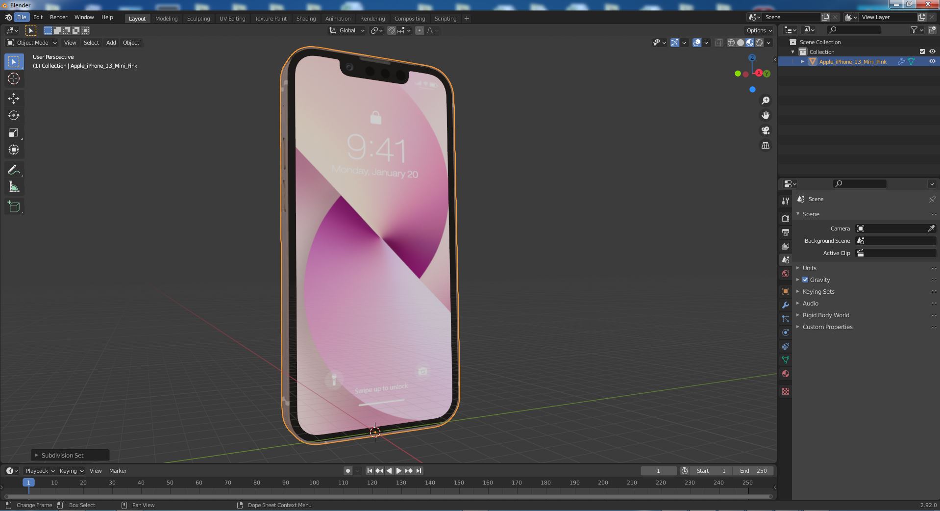Open the Tool properties tab
The image size is (940, 511).
pos(786,201)
